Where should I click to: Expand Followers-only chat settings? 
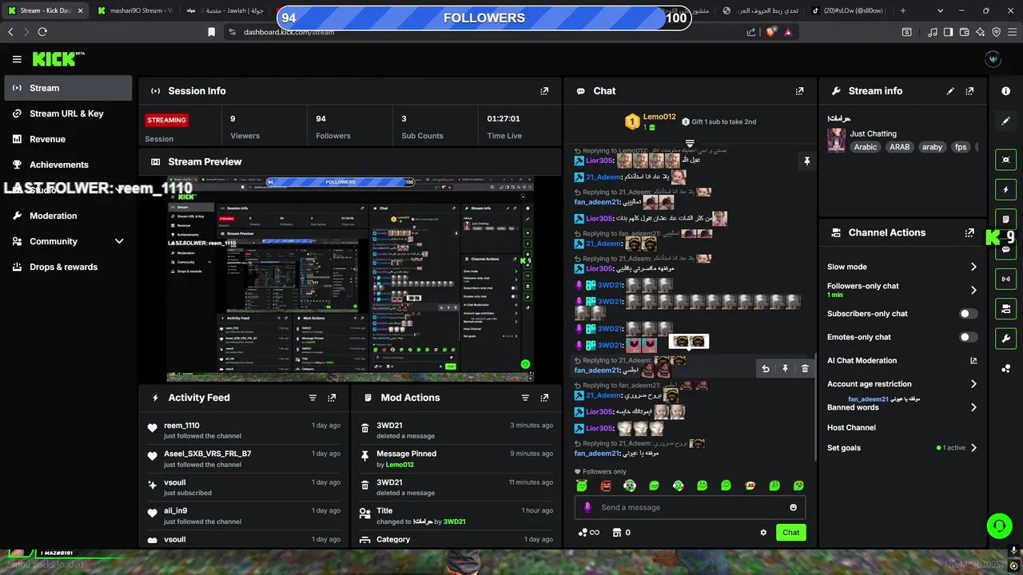click(973, 290)
